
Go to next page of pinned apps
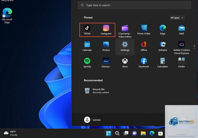click(194, 48)
